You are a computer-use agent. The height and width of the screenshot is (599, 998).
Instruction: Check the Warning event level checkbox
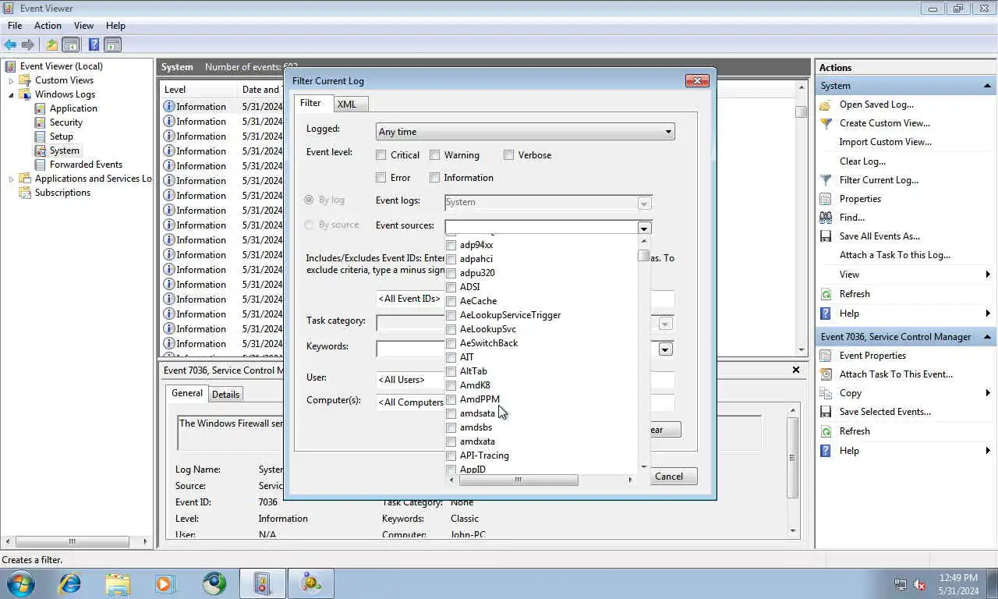(435, 155)
